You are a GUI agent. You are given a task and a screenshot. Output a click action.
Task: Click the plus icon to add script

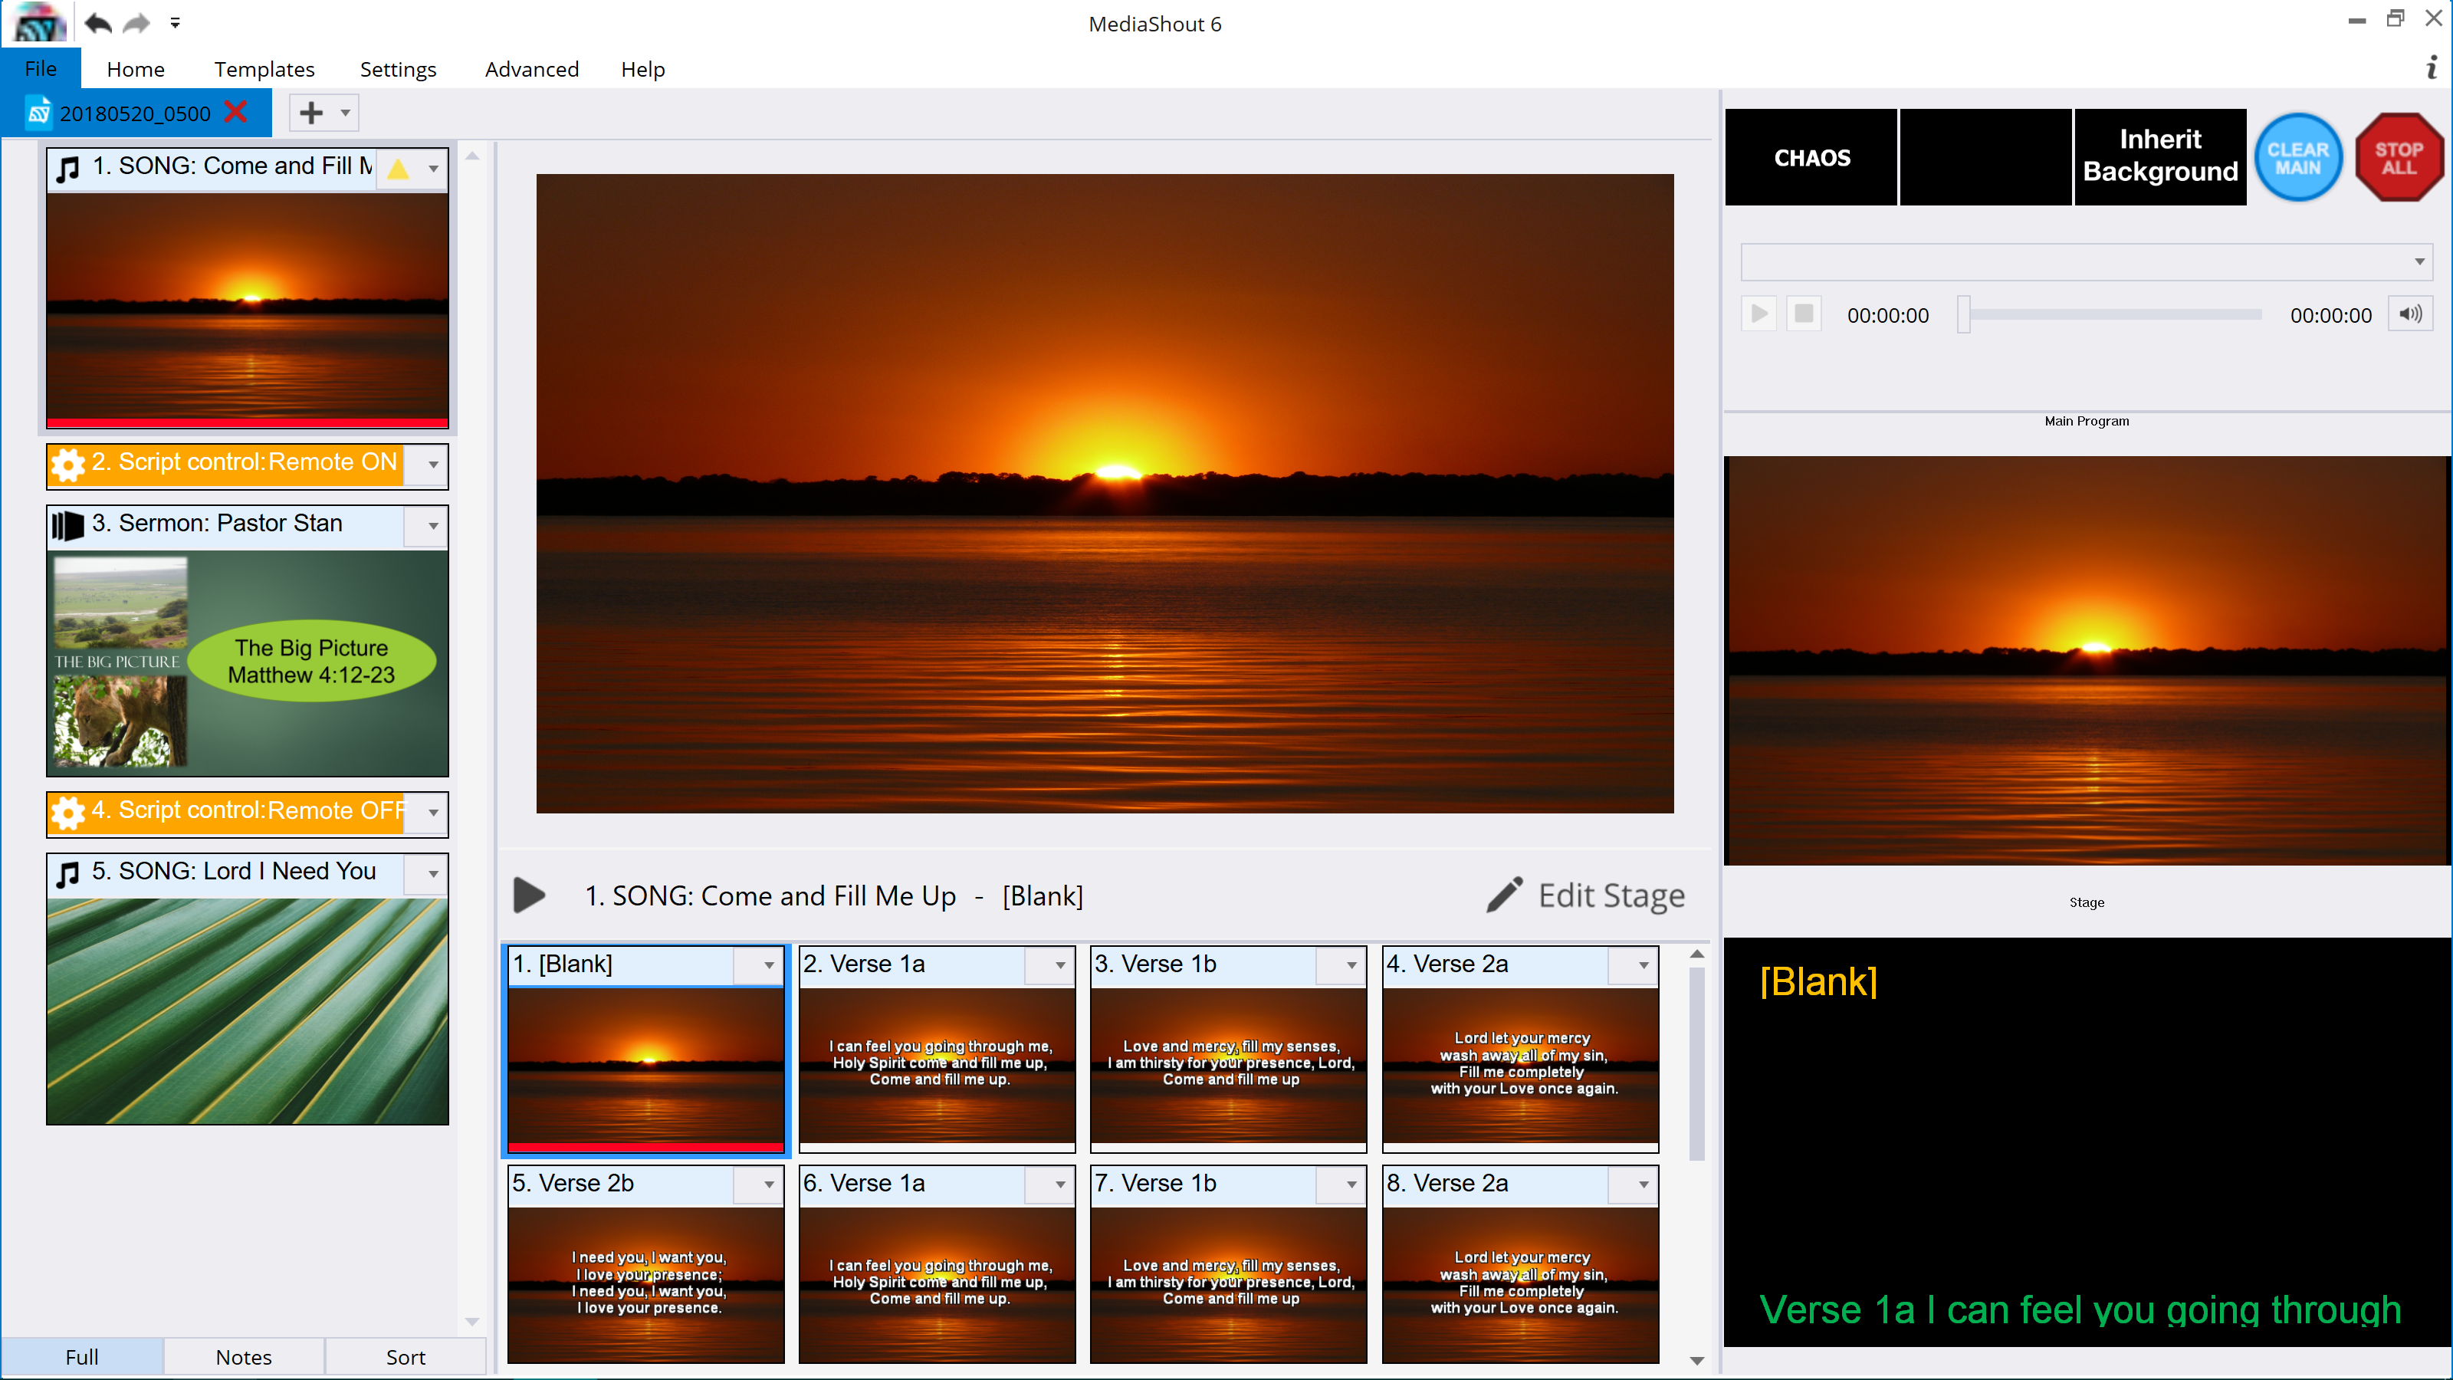(x=310, y=113)
